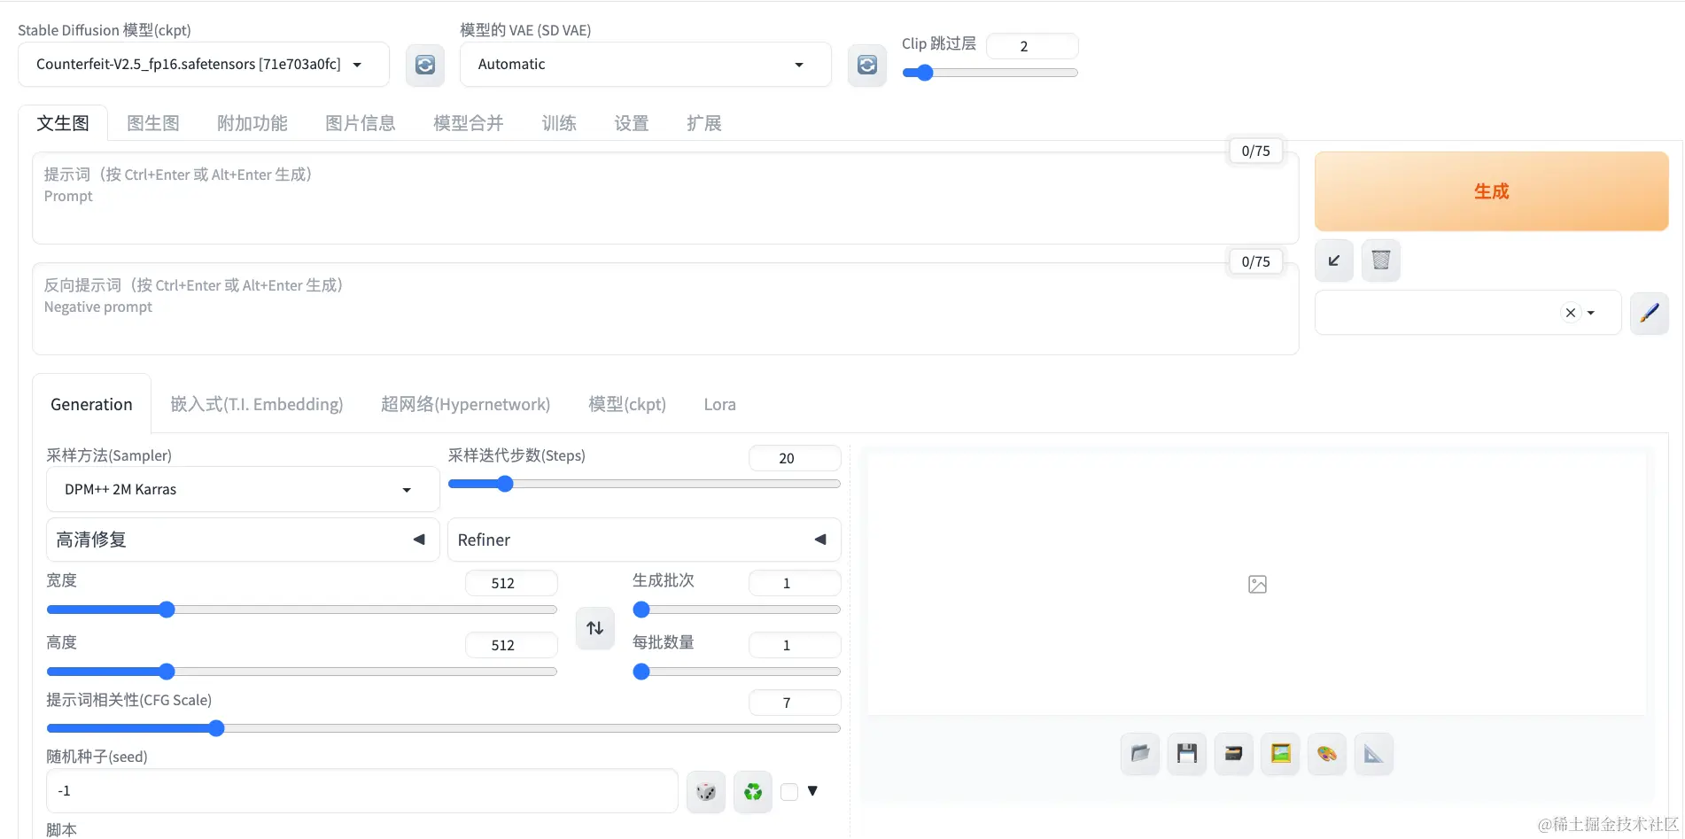Adjust the CFG Scale slider
Image resolution: width=1685 pixels, height=839 pixels.
(443, 728)
